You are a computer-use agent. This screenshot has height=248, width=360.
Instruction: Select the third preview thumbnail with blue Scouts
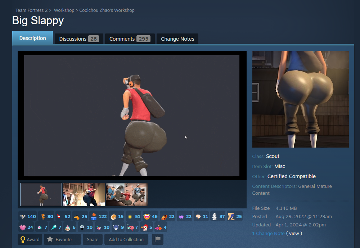pos(126,194)
